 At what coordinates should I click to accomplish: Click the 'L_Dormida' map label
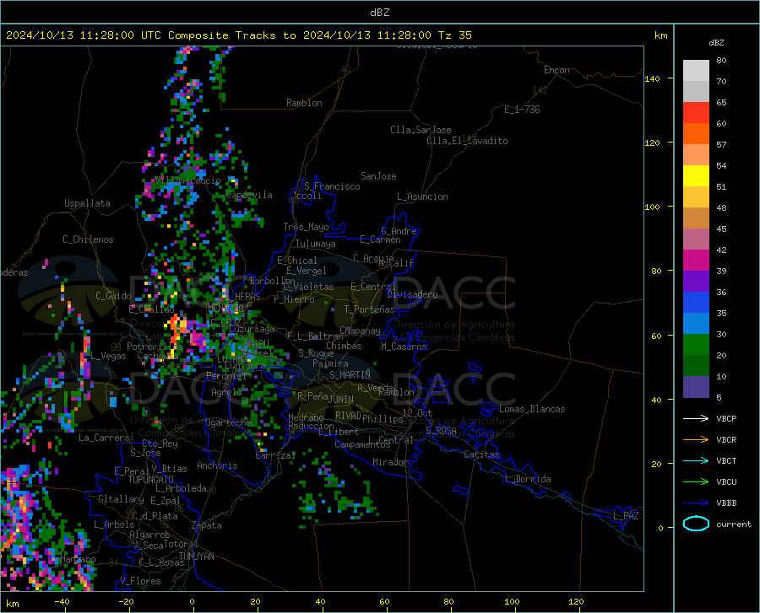pos(527,479)
